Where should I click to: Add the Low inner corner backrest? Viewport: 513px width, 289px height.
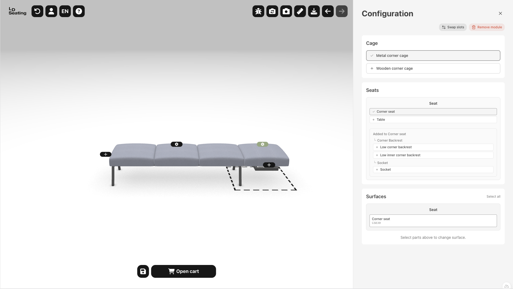[433, 155]
